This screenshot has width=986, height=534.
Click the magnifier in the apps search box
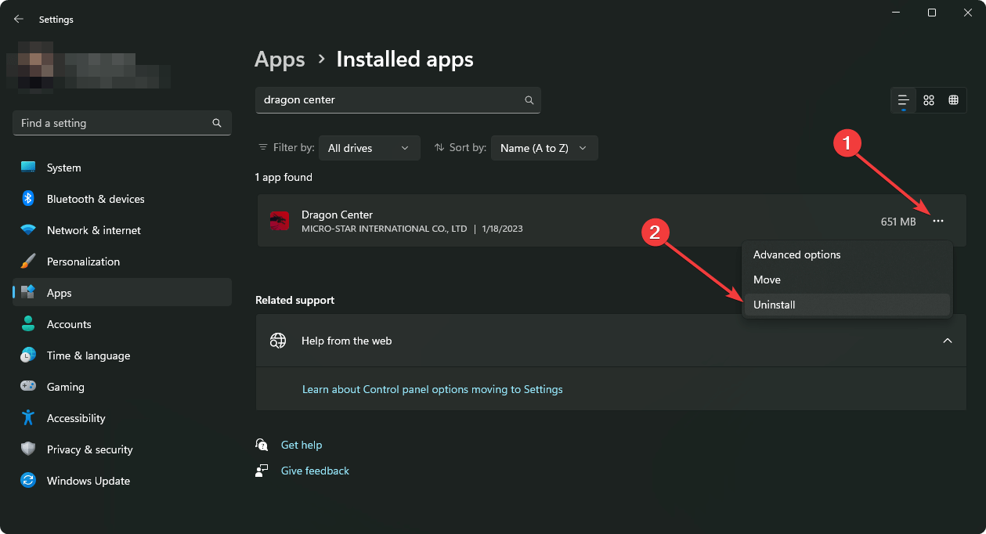coord(529,100)
